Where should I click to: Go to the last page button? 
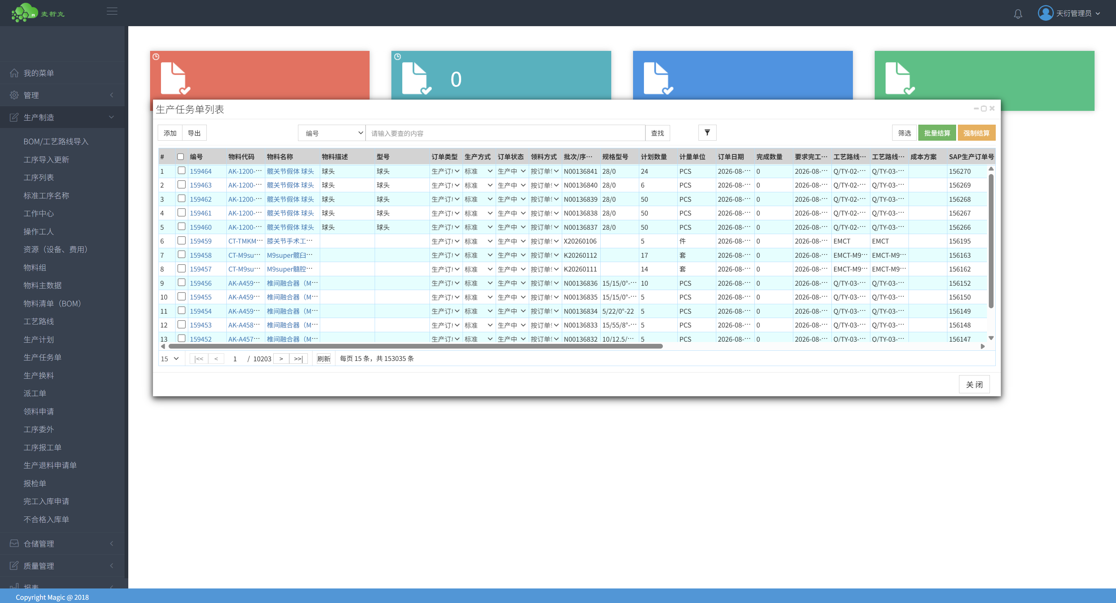coord(298,359)
